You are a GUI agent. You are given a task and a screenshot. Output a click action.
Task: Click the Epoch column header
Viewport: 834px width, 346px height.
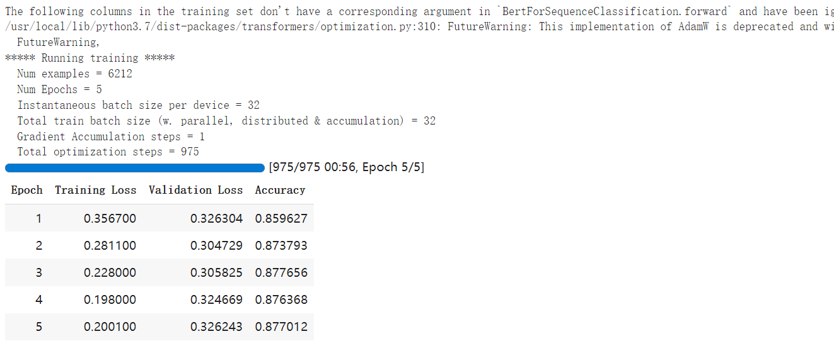point(27,190)
